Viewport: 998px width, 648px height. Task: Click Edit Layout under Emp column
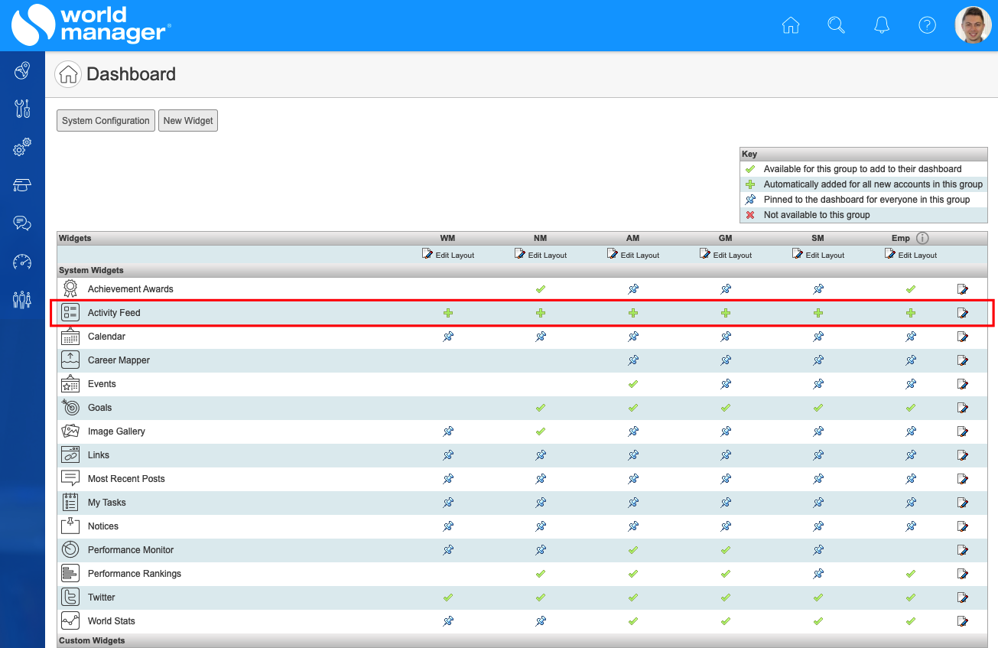911,255
